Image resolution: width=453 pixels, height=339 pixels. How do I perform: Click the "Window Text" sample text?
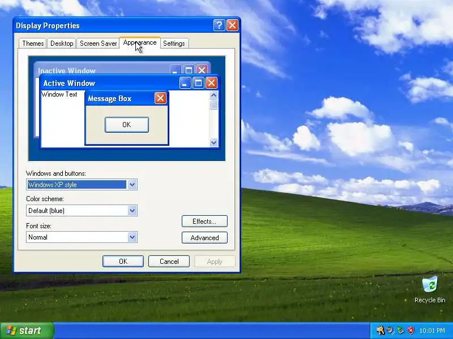pyautogui.click(x=59, y=94)
